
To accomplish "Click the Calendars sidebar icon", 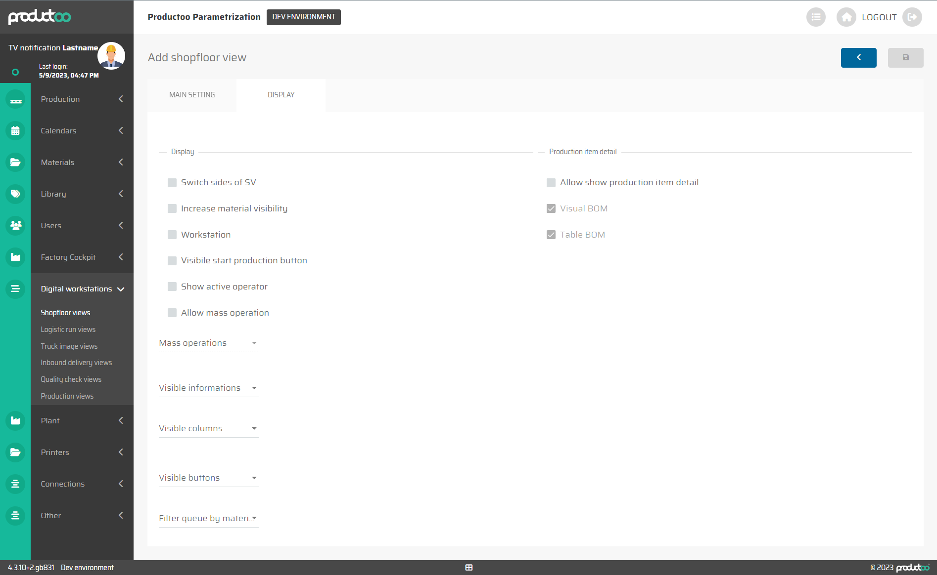I will pos(15,131).
